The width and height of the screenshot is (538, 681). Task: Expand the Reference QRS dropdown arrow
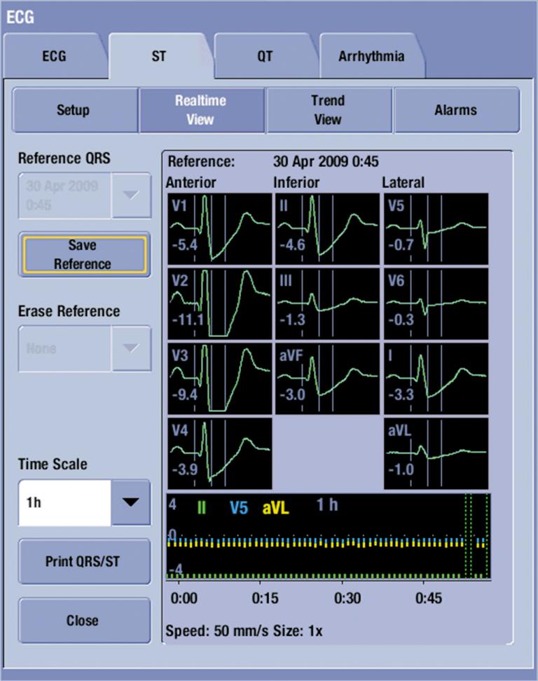[x=131, y=195]
